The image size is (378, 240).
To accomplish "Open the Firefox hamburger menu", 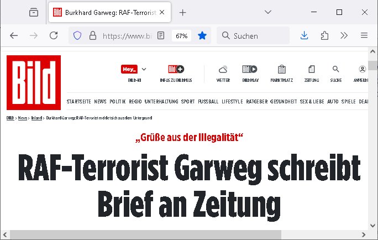I will [364, 35].
